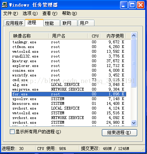This screenshot has height=154, width=147.
Task: Select the spoolsv.exe process row
Action: [x=69, y=99]
